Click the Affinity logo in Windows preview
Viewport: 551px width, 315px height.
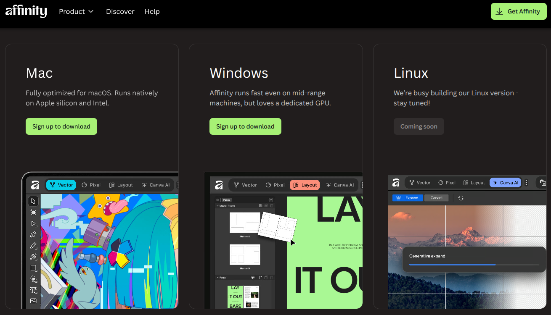tap(219, 185)
